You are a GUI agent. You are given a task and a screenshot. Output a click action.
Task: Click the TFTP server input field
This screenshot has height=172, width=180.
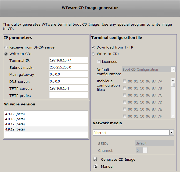tap(69, 88)
